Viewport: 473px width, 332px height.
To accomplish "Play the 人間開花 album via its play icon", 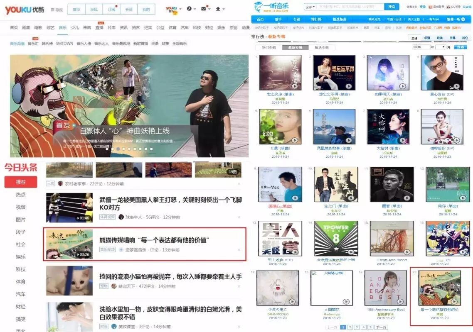I will (x=346, y=301).
